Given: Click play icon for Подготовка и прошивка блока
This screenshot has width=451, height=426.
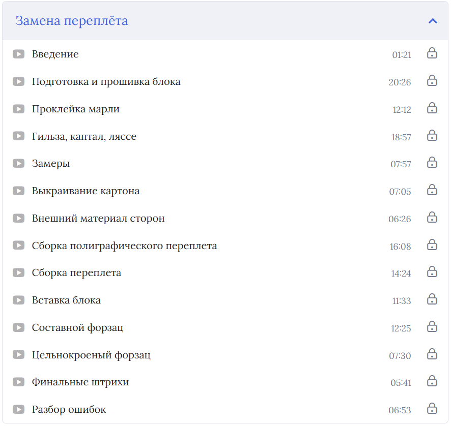Looking at the screenshot, I should tap(18, 81).
